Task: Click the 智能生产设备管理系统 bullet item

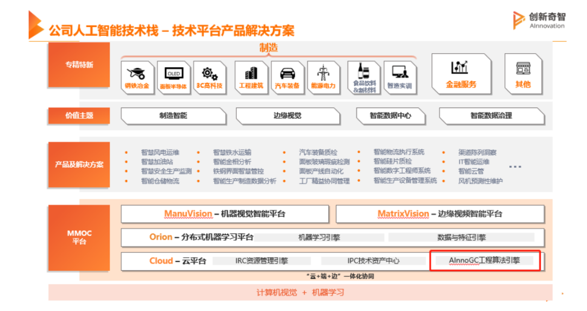Action: pyautogui.click(x=405, y=180)
